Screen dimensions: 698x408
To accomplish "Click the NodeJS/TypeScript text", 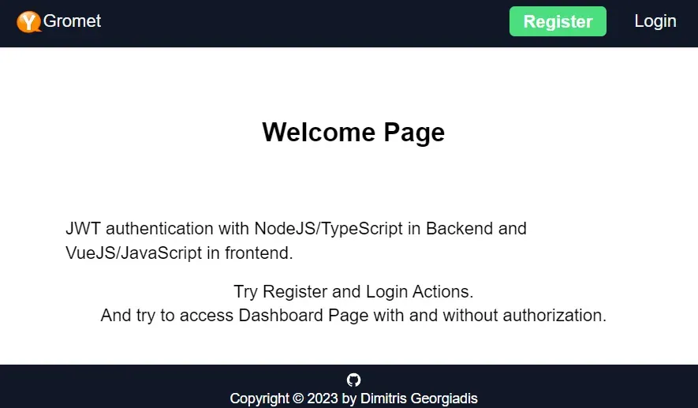I will point(328,229).
